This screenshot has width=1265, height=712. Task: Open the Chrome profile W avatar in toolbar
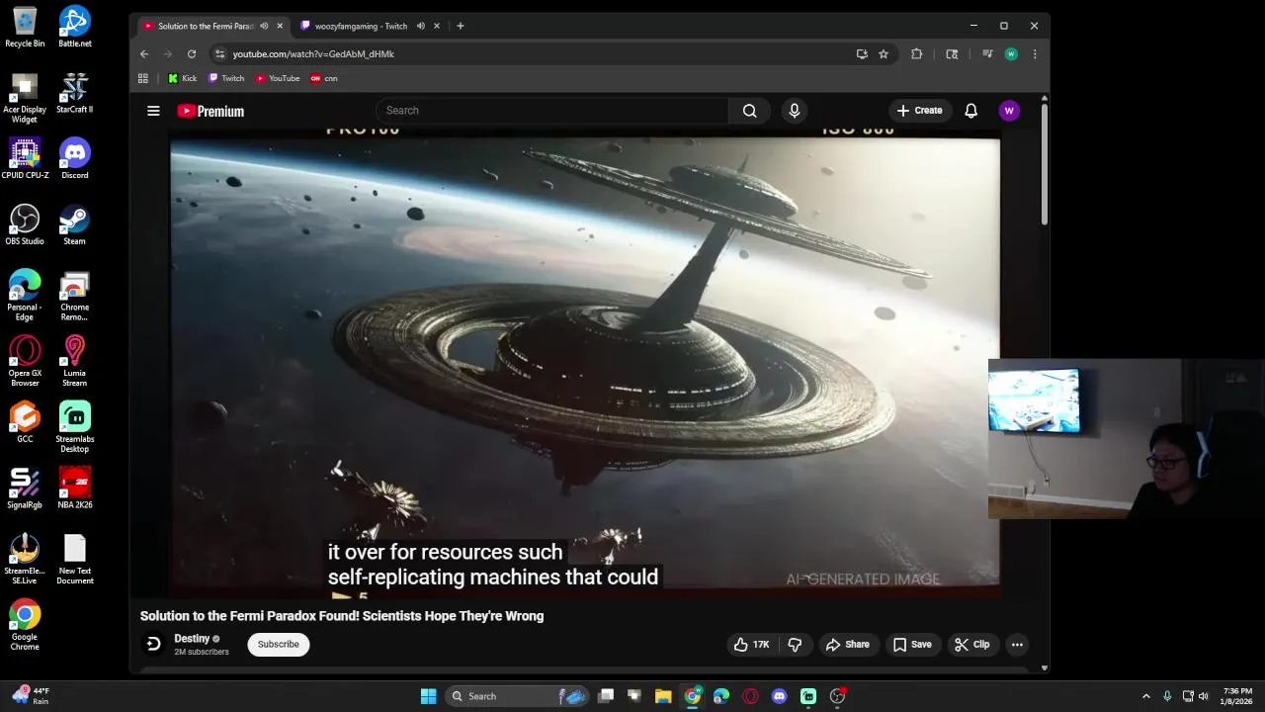pyautogui.click(x=1011, y=54)
